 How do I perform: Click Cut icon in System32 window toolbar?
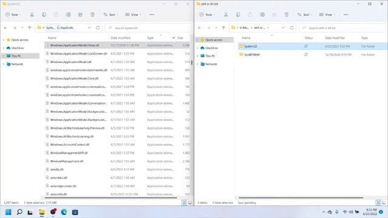point(32,15)
